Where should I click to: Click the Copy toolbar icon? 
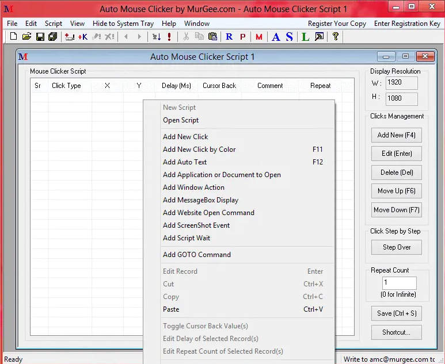click(199, 37)
